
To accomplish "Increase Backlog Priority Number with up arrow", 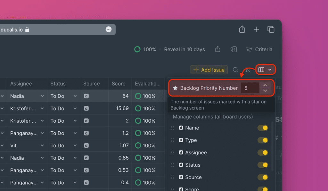I will 265,85.
